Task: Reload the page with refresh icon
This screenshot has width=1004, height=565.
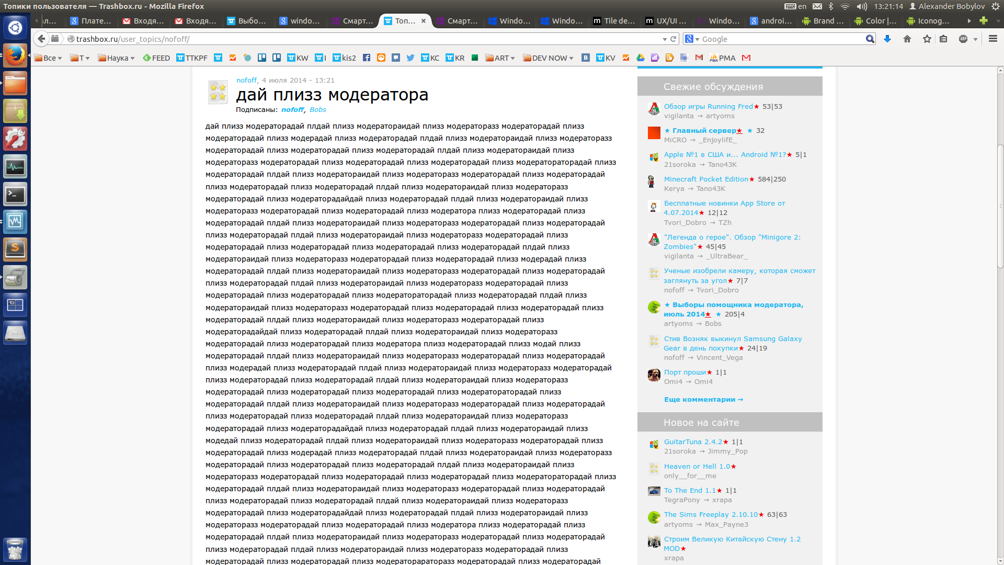Action: tap(674, 39)
